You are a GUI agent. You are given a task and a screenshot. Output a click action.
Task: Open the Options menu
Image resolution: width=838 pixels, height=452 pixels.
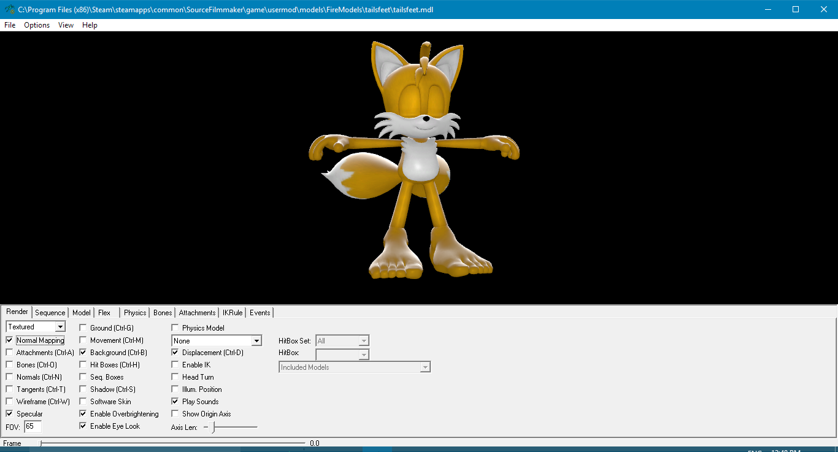click(x=37, y=25)
